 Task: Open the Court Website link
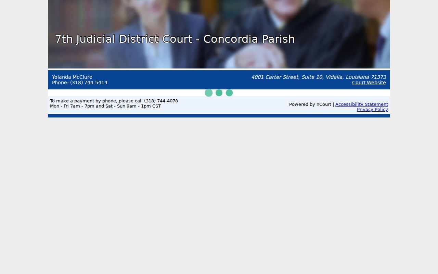(x=369, y=83)
